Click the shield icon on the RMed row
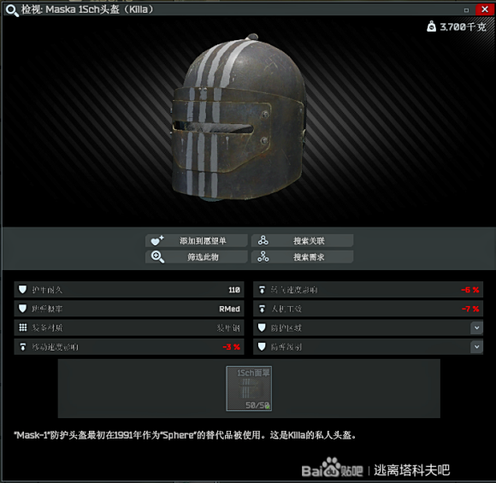This screenshot has width=496, height=483. (22, 309)
